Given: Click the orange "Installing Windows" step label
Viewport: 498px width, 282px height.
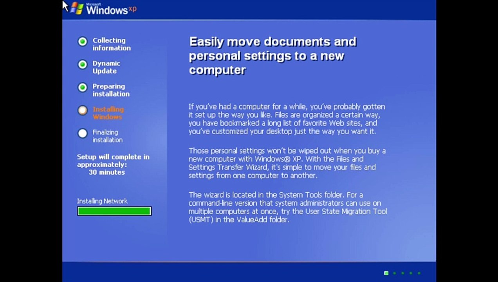Looking at the screenshot, I should pyautogui.click(x=108, y=113).
